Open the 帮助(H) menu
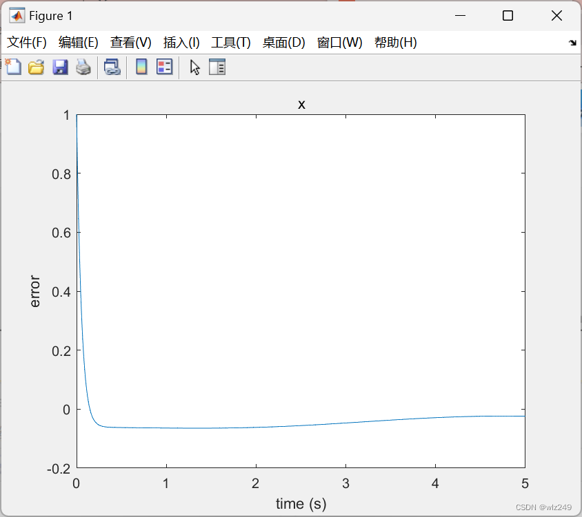 point(396,42)
